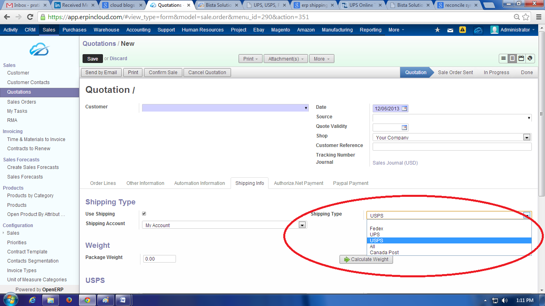Pick Canada Post from shipping type list
This screenshot has height=306, width=545.
449,253
